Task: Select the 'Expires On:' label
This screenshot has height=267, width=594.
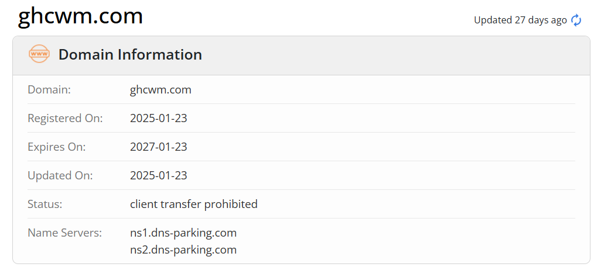Action: tap(57, 147)
